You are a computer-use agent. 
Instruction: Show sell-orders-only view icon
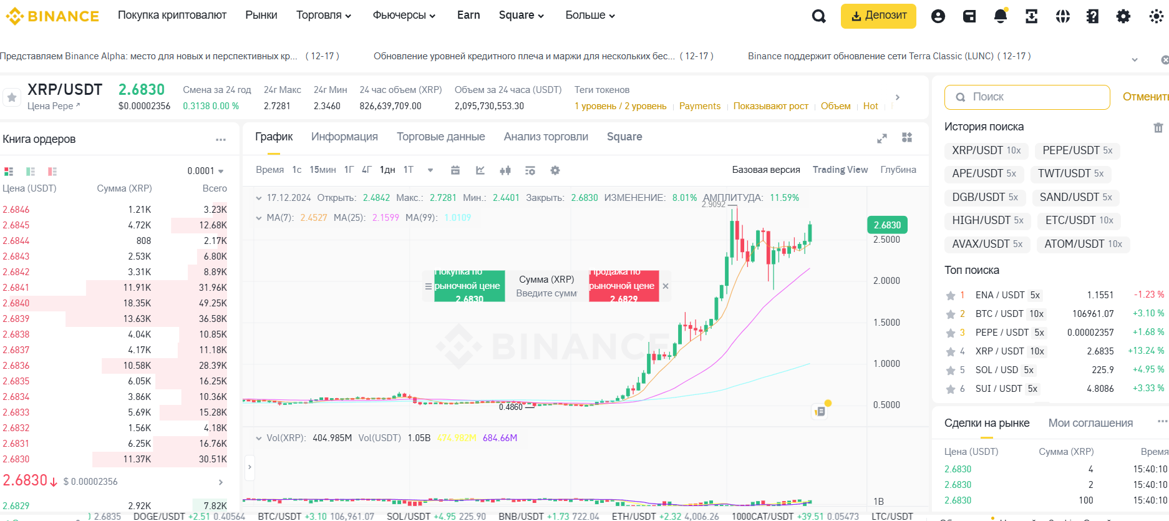click(52, 171)
